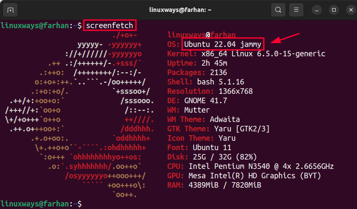Click the typed screenfetch command
357x209 pixels.
(109, 25)
